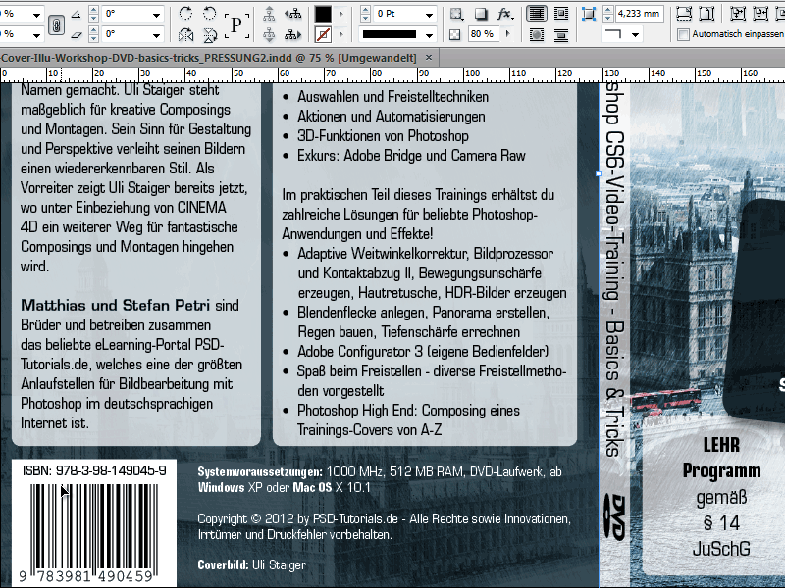Click the Coverbild: Uli Staiger line
The image size is (785, 588).
pos(252,565)
